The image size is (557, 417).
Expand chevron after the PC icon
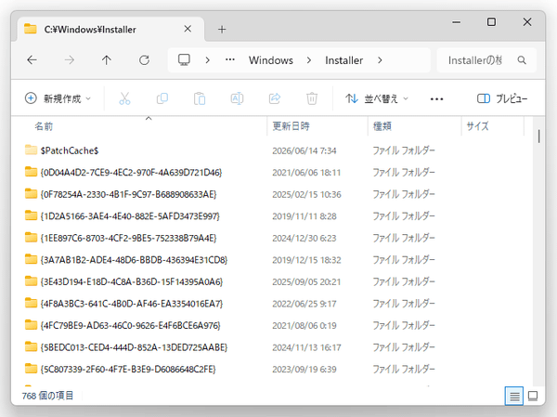click(207, 60)
